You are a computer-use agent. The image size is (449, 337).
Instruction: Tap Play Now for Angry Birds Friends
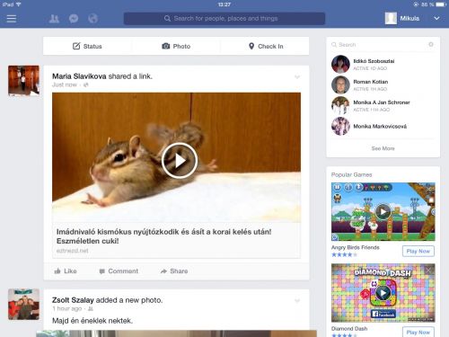click(418, 251)
